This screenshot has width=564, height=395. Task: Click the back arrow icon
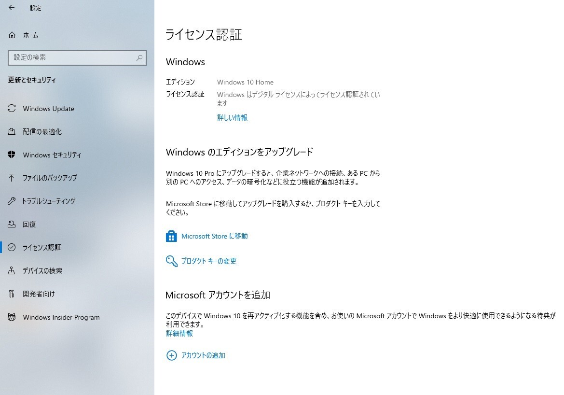(12, 8)
